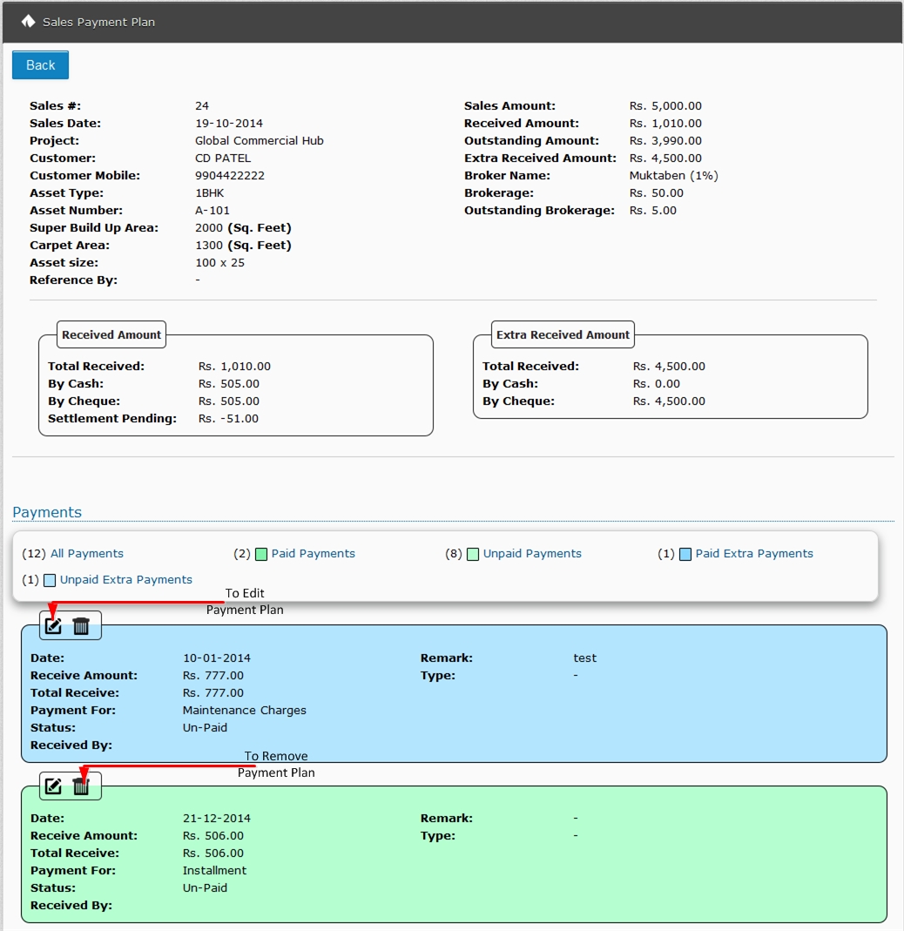The image size is (904, 931).
Task: Open the Unpaid Payments filter link
Action: tap(532, 554)
